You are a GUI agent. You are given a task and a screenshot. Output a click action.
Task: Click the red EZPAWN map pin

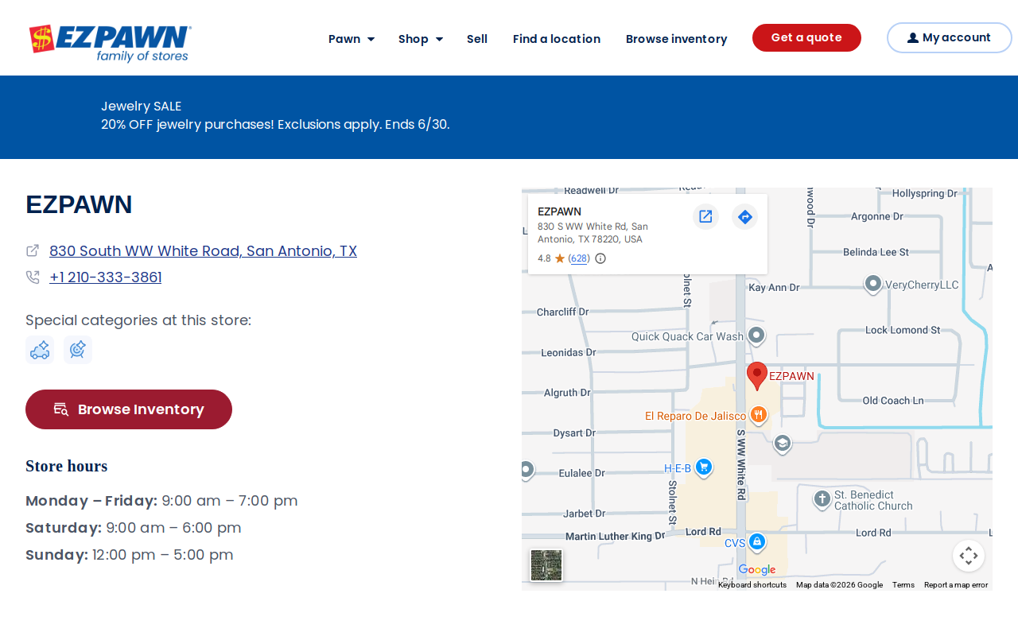click(757, 375)
